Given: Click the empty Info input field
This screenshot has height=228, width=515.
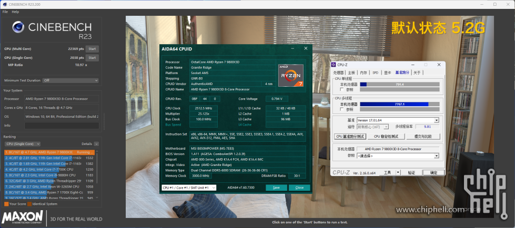Looking at the screenshot, I should coord(62,126).
